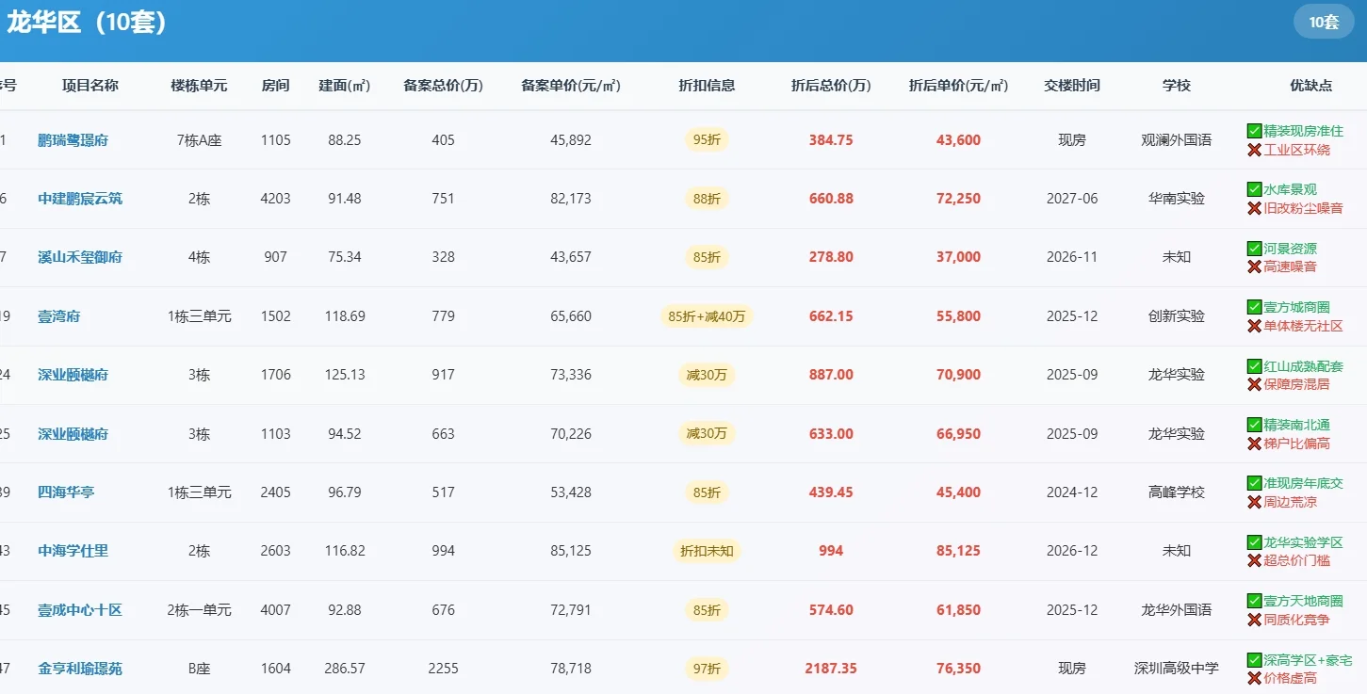This screenshot has width=1367, height=694.
Task: Click the green check beside 壹方城商圈
Action: click(x=1254, y=307)
